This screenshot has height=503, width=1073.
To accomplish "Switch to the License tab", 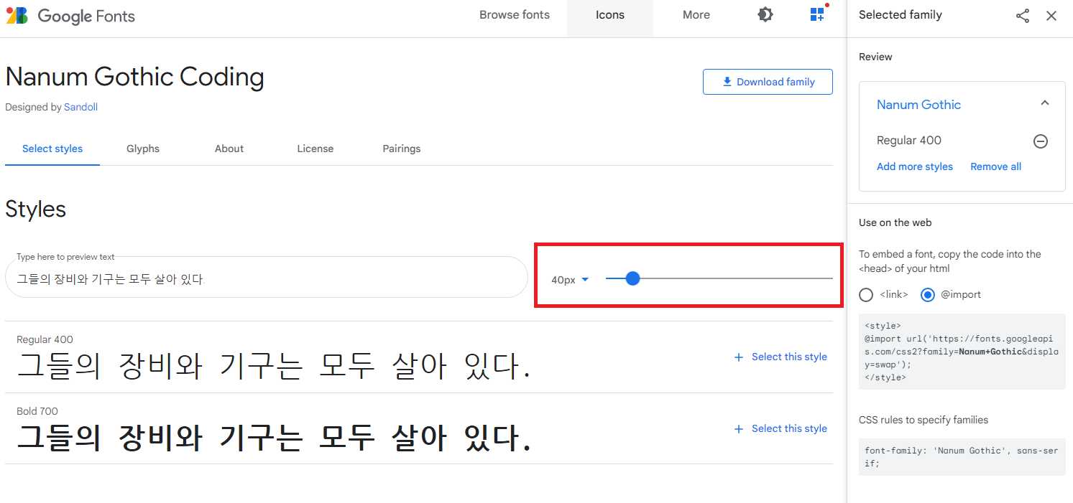I will (316, 149).
